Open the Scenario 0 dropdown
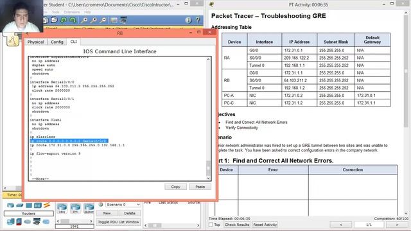 click(x=123, y=204)
